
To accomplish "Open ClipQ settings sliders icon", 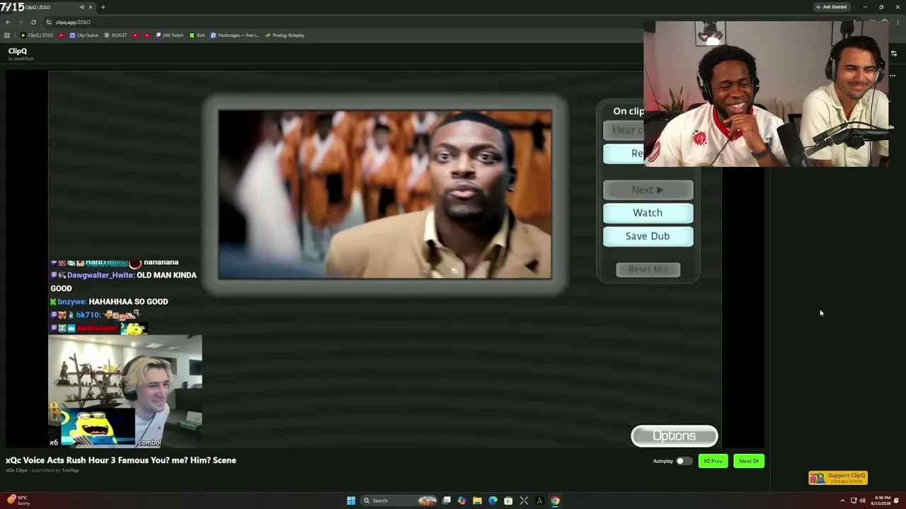I will (x=893, y=54).
